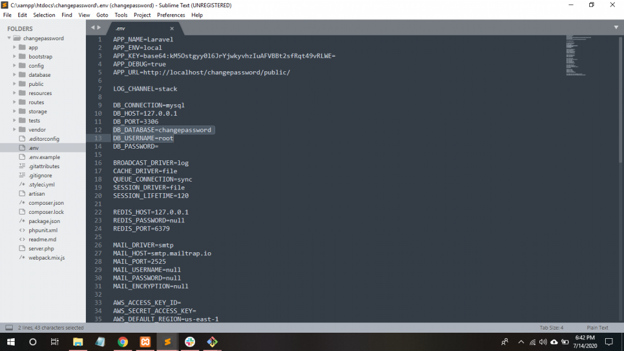Image resolution: width=624 pixels, height=351 pixels.
Task: Open the notification center icon
Action: [x=608, y=342]
